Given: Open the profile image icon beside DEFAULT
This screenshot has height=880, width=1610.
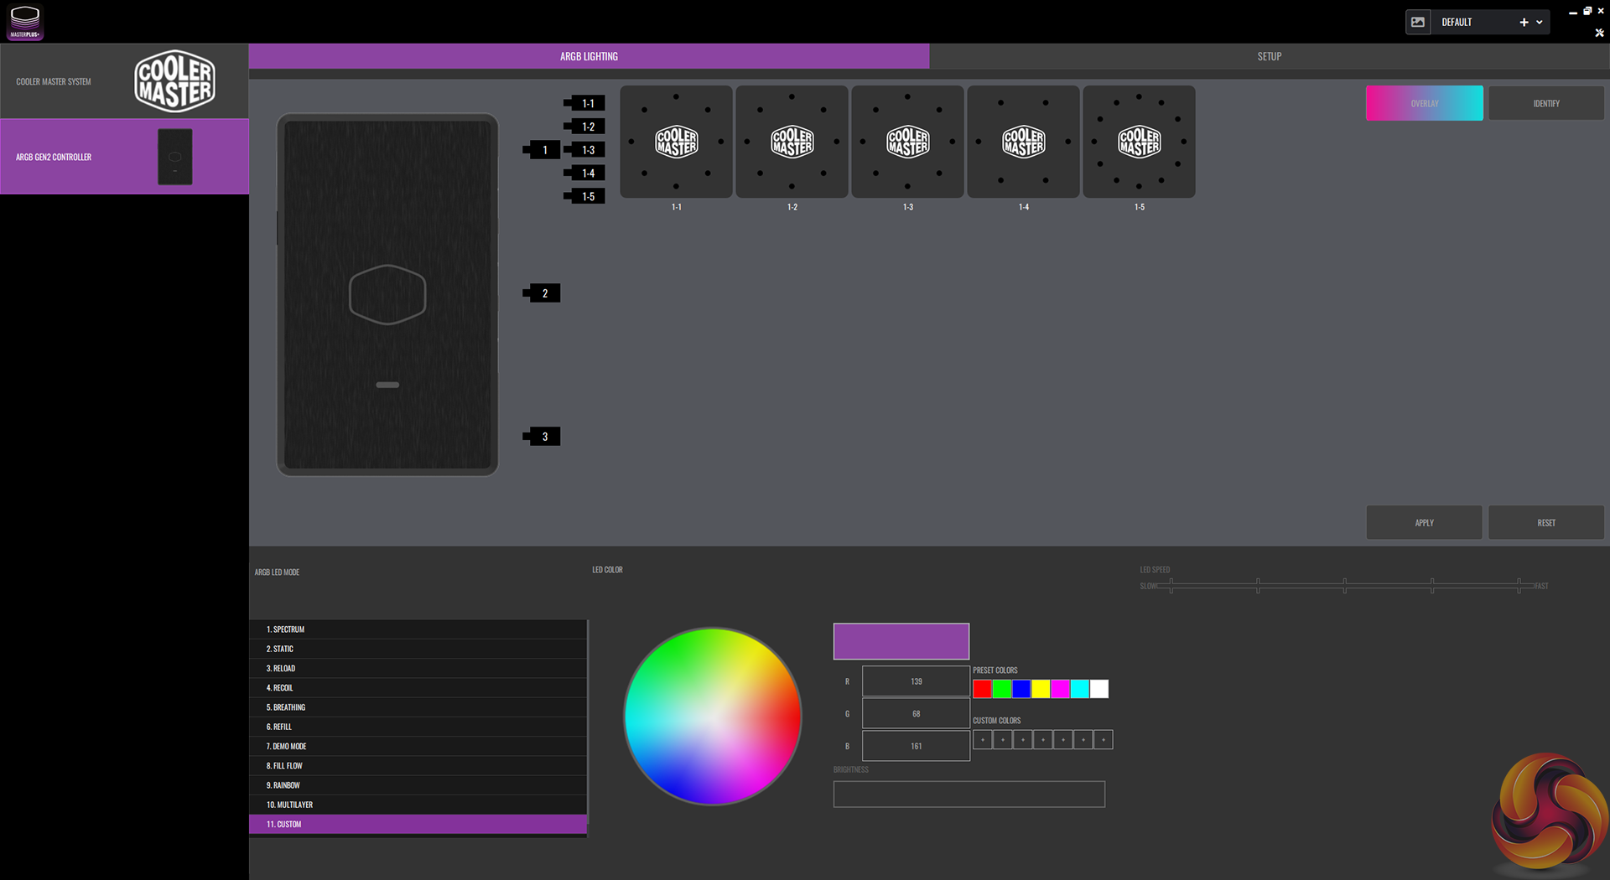Looking at the screenshot, I should (1418, 23).
